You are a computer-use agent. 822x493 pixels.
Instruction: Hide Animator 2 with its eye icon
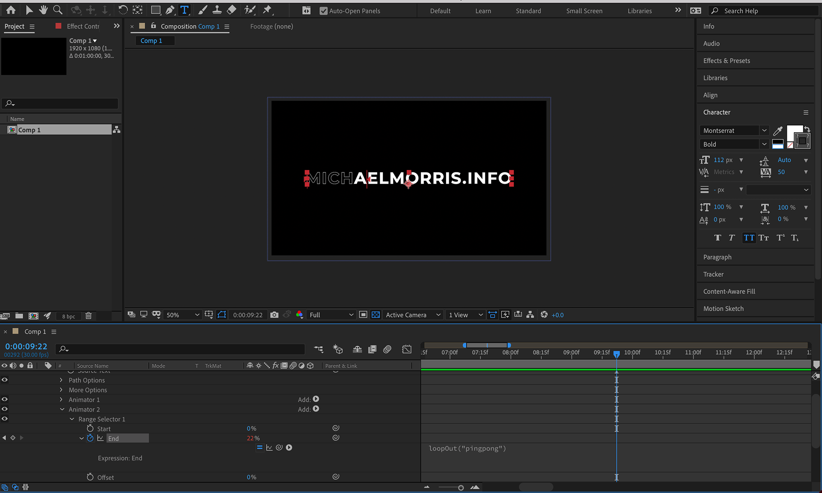[x=5, y=409]
